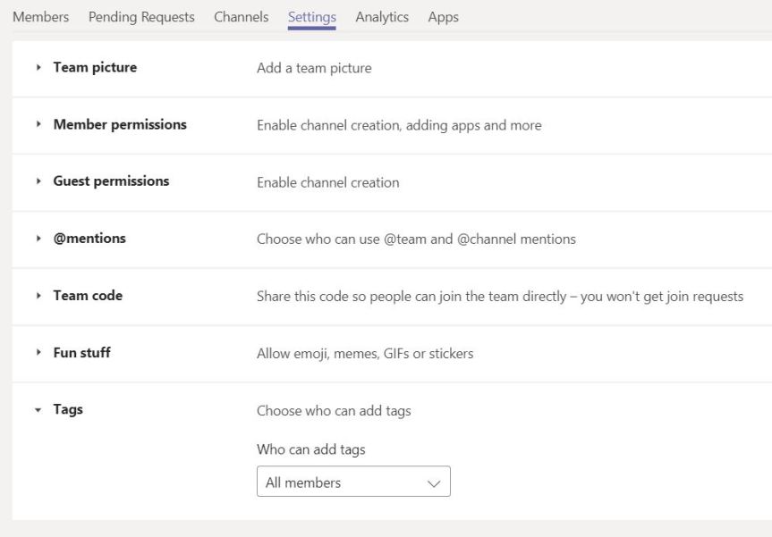Expand the Fun stuff section heading
772x537 pixels.
tap(81, 353)
